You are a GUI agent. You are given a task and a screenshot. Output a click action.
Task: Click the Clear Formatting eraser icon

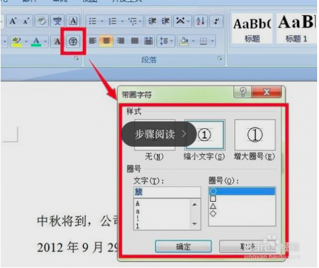[41, 21]
